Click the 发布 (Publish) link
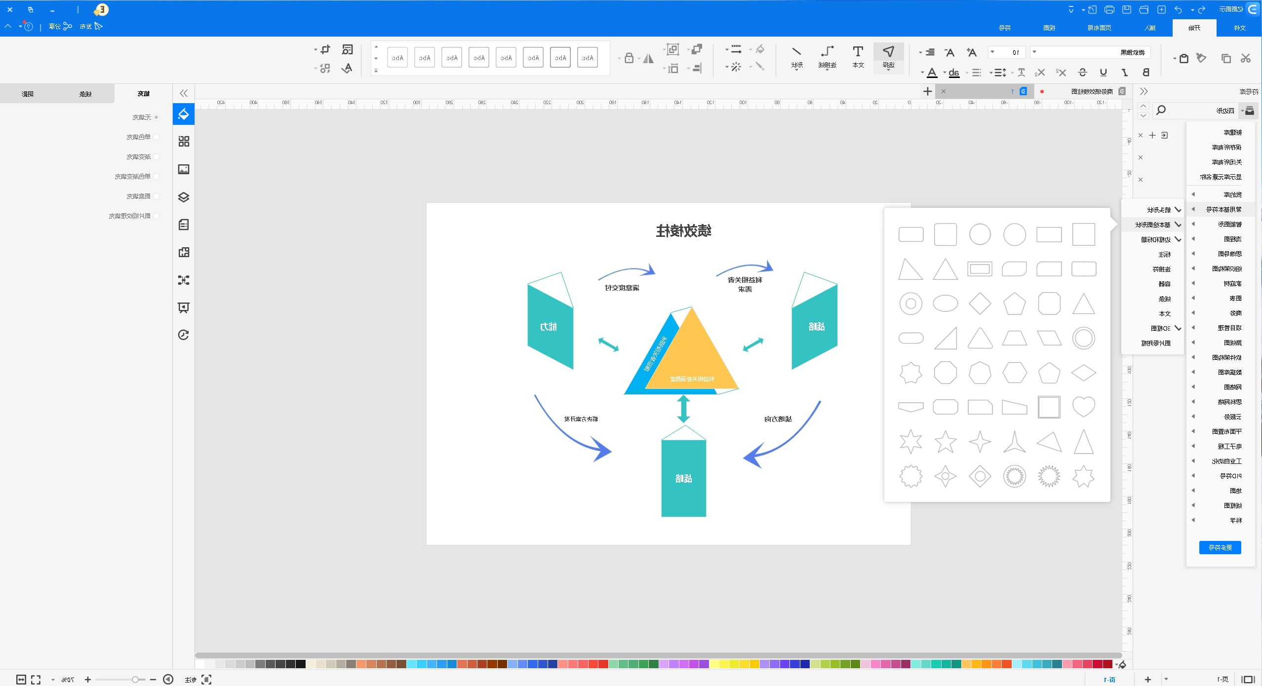 click(x=91, y=27)
